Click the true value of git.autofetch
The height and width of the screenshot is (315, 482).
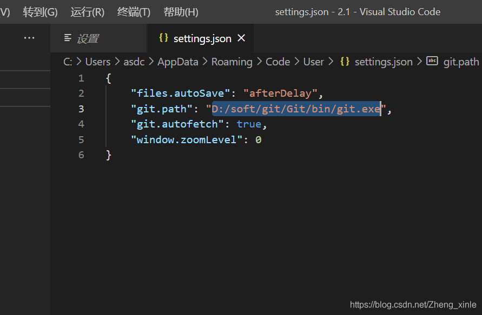[249, 124]
